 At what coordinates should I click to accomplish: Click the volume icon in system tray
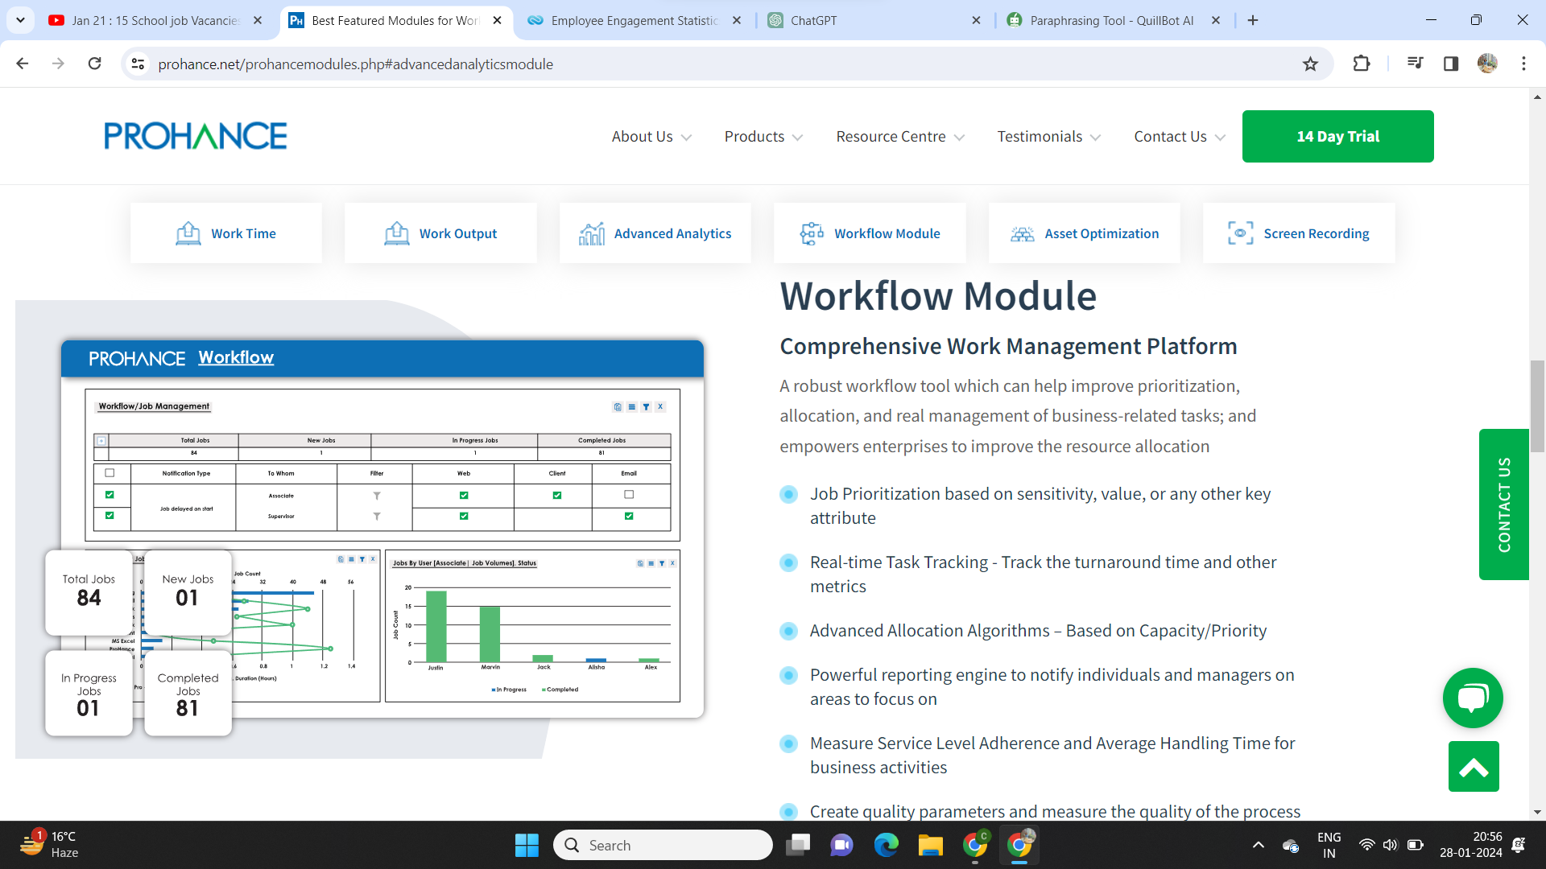(x=1390, y=845)
